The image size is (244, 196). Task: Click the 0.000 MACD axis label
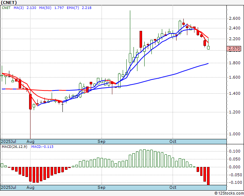point(235,167)
